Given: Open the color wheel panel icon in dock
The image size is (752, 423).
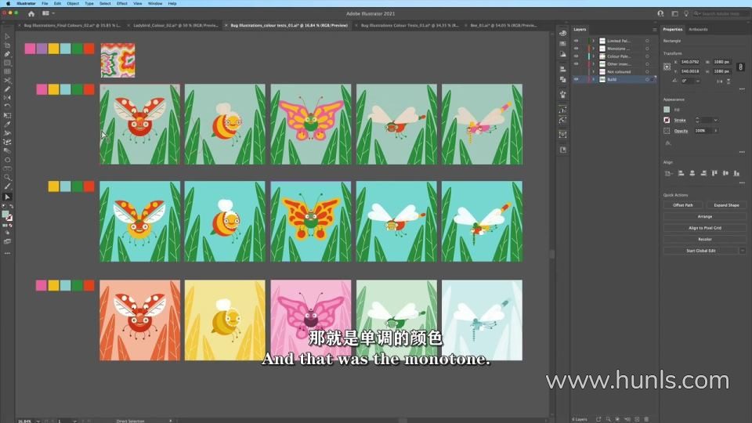Looking at the screenshot, I should click(563, 33).
